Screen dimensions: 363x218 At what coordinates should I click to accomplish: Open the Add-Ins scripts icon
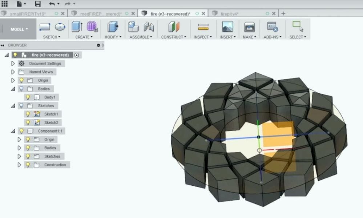tap(272, 27)
